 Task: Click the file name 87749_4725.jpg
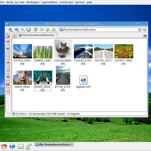(x=63, y=88)
